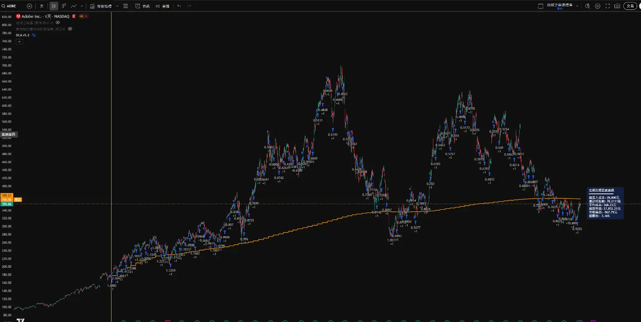Screen dimensions: 641x322
Task: Show the second hidden indicator via eye icon
Action: coord(70,29)
